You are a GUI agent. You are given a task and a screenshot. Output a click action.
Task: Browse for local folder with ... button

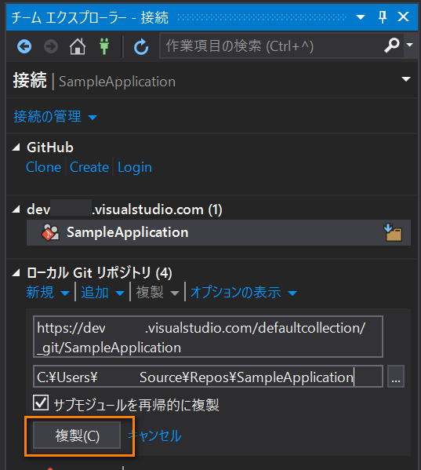click(396, 377)
